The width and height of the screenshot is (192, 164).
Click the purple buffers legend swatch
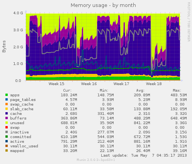[x=7, y=118]
